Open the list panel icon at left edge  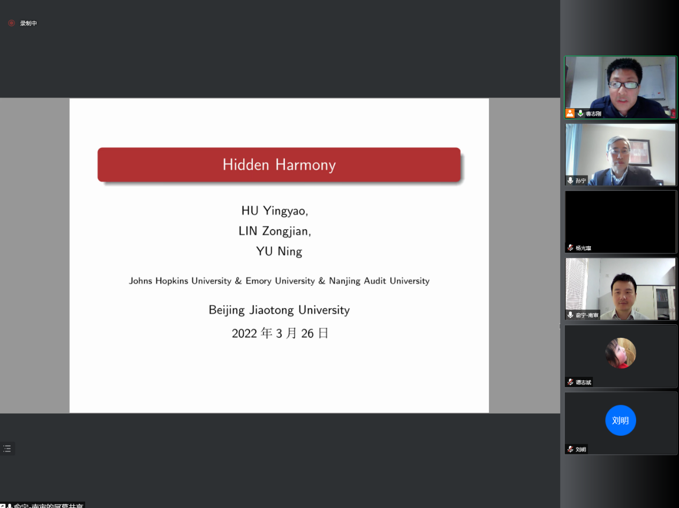pyautogui.click(x=7, y=449)
